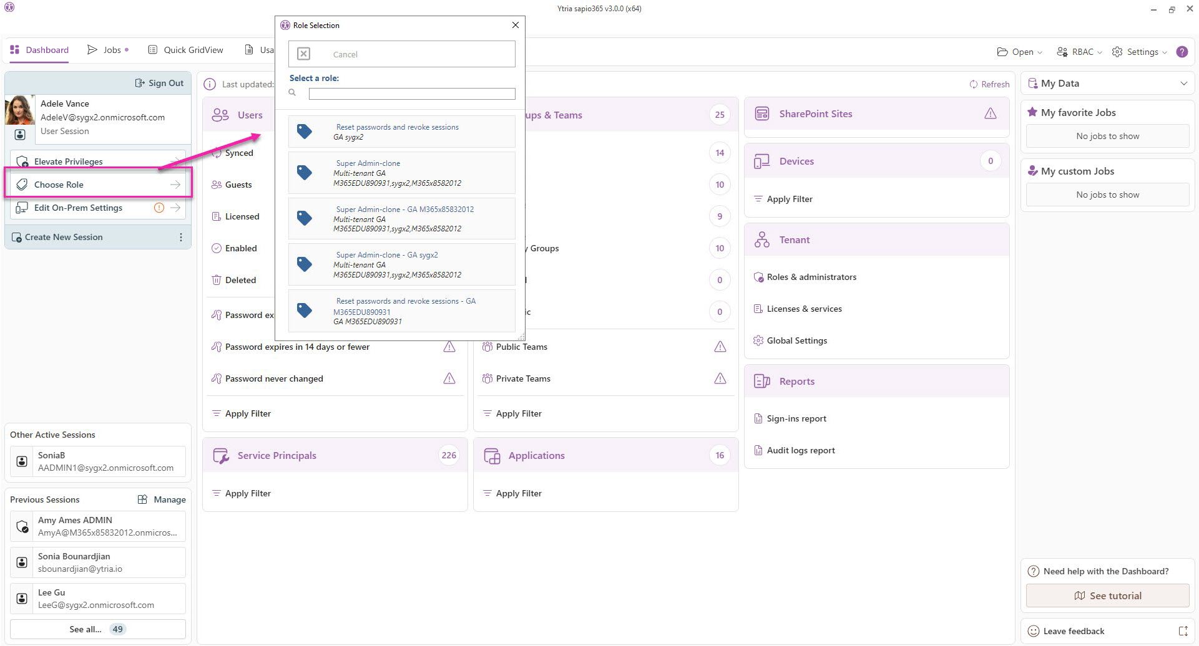Click the Password never changed warning icon
The width and height of the screenshot is (1199, 646).
tap(449, 378)
